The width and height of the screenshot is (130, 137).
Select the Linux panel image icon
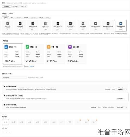click(8, 23)
